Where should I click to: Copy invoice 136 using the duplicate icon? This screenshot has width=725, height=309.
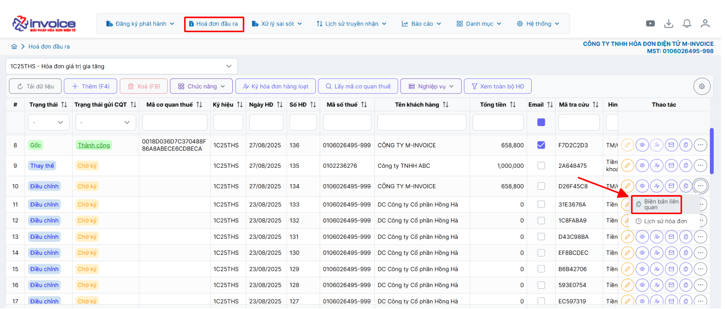[x=685, y=145]
